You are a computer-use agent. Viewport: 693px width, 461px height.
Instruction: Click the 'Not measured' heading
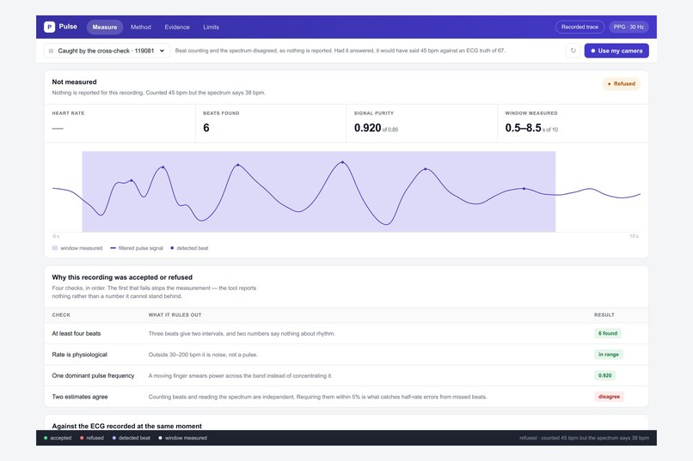74,82
